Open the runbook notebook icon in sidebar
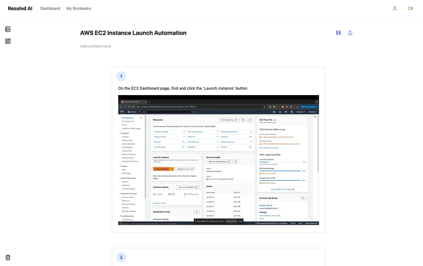423x266 pixels. tap(8, 29)
